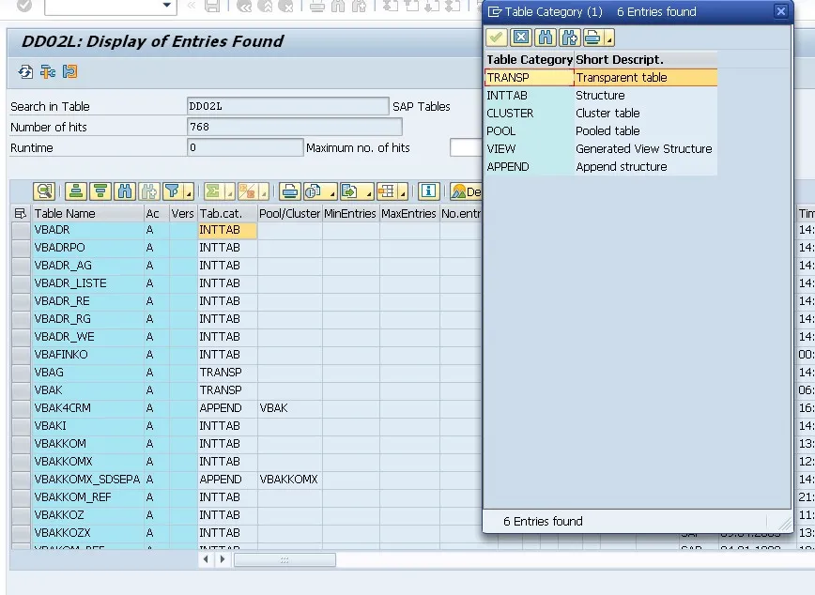The width and height of the screenshot is (815, 595).
Task: Click the Find Next icon in the list toolbar
Action: [148, 191]
